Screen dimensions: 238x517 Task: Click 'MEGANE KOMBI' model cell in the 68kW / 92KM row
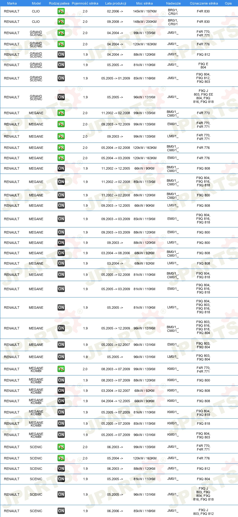(x=36, y=391)
